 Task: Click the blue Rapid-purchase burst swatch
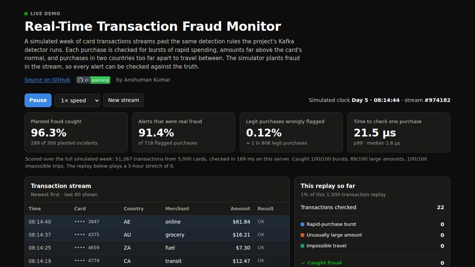pyautogui.click(x=302, y=224)
